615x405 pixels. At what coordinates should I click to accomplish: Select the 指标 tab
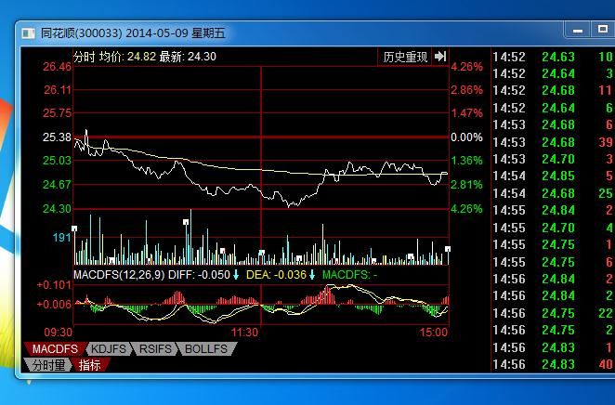(x=90, y=365)
